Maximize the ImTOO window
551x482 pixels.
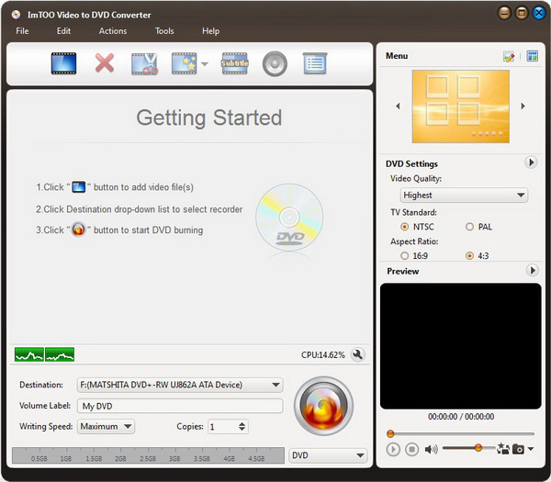[x=522, y=14]
